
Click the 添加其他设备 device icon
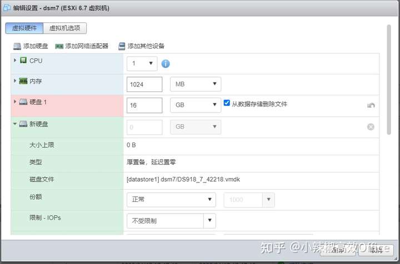pyautogui.click(x=122, y=47)
